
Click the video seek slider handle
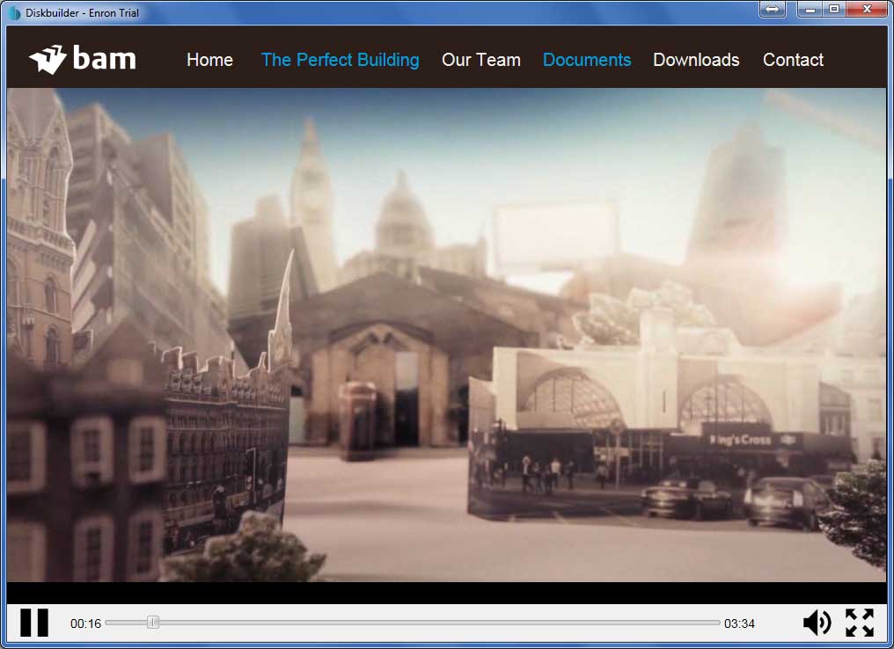153,623
